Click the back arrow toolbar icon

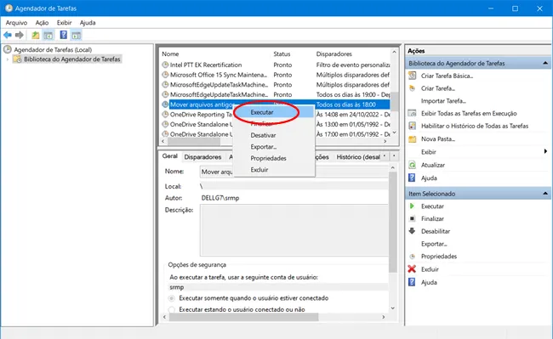8,35
